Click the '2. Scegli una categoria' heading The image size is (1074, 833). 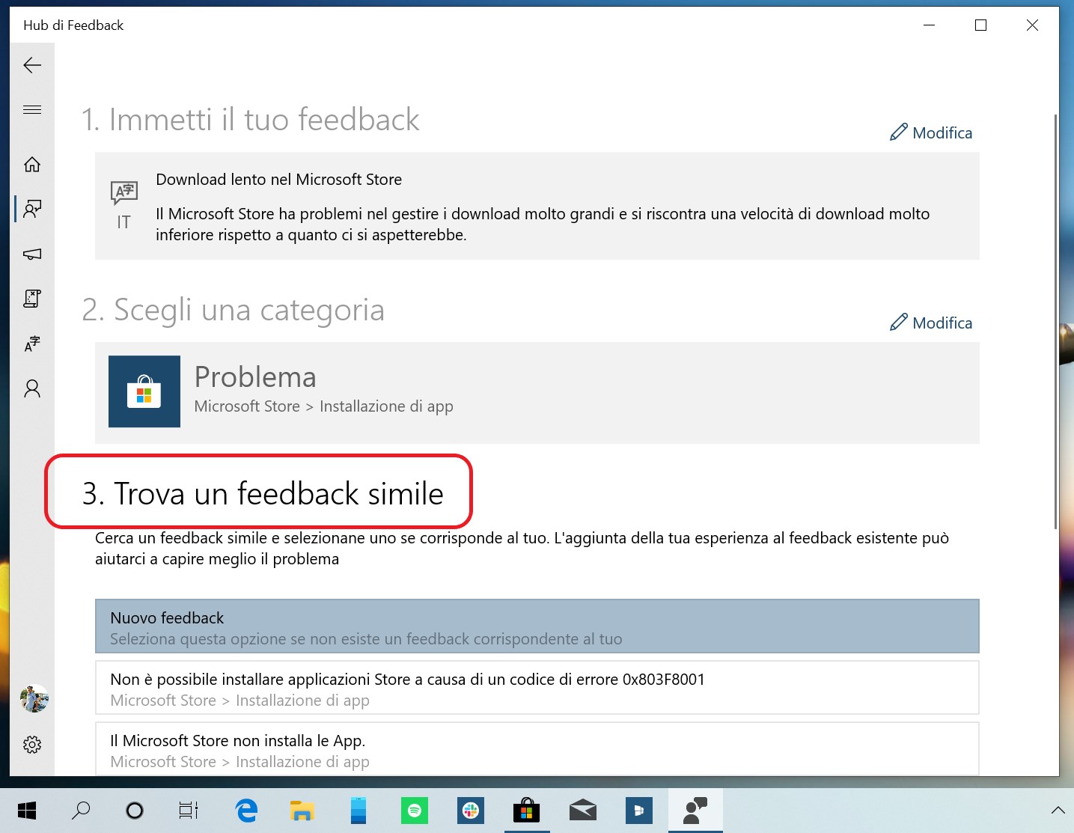(x=234, y=310)
